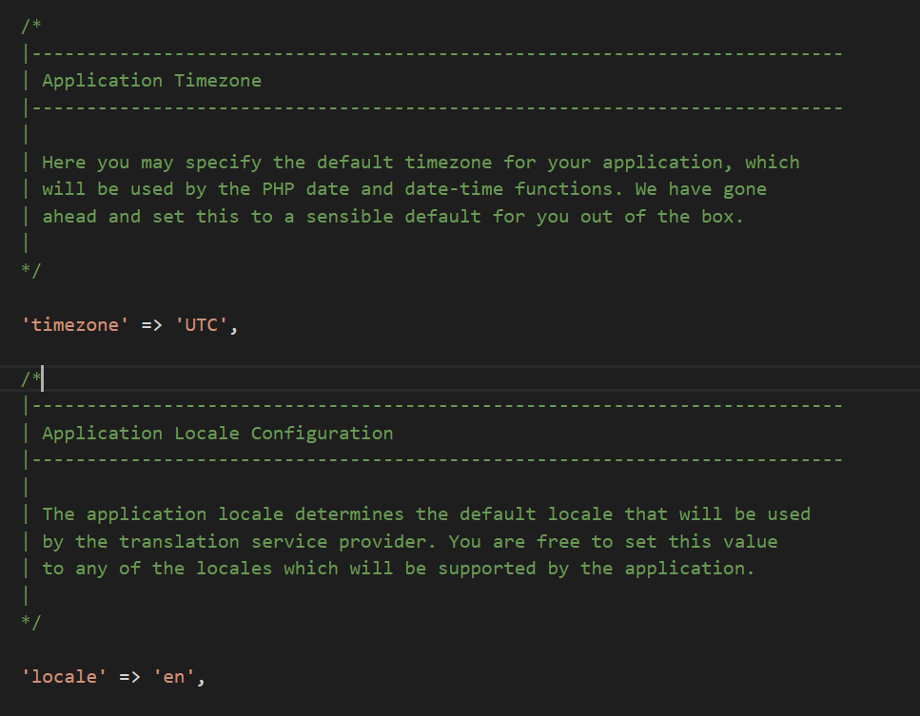Click the arrow operator after 'timezone'
This screenshot has height=716, width=920.
pos(153,325)
